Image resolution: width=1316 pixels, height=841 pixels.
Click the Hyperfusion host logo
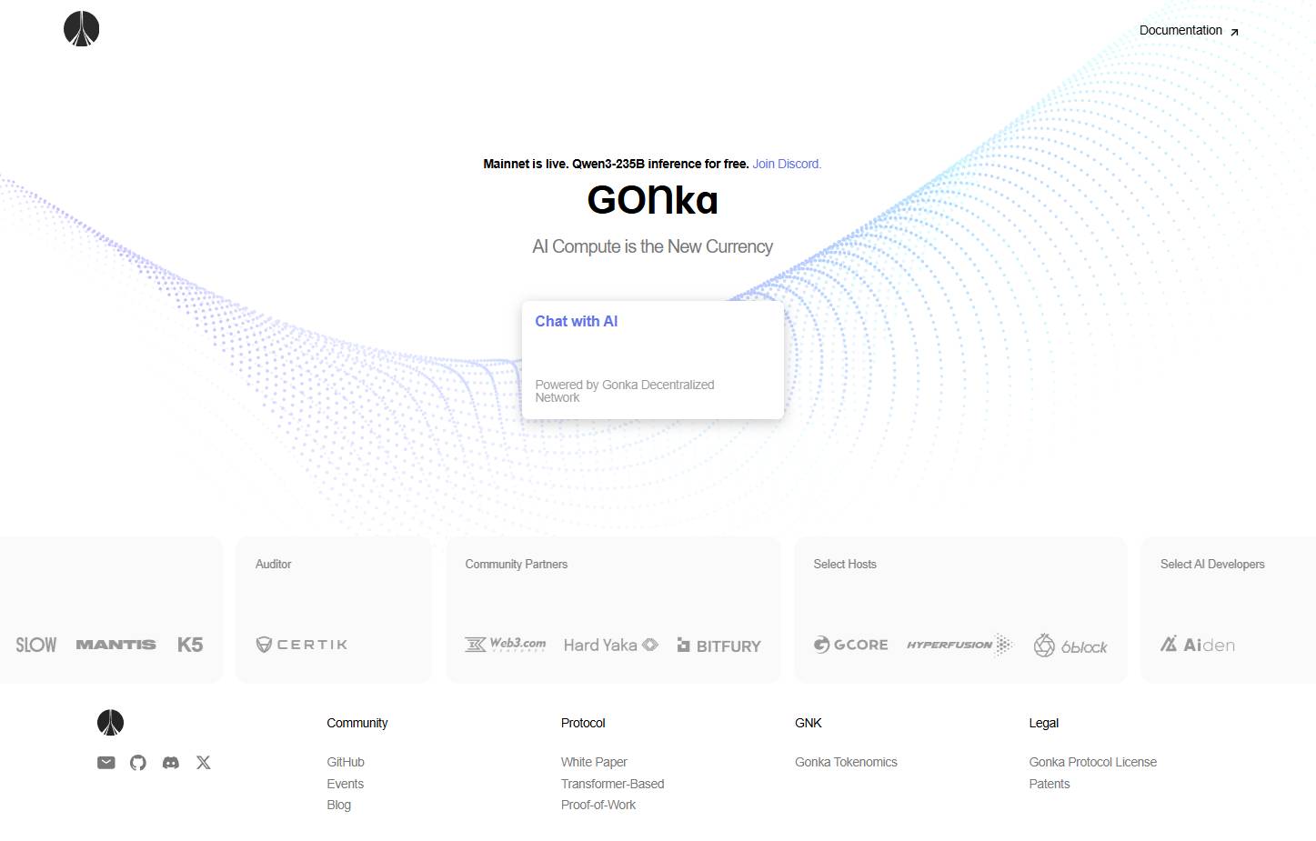coord(959,645)
